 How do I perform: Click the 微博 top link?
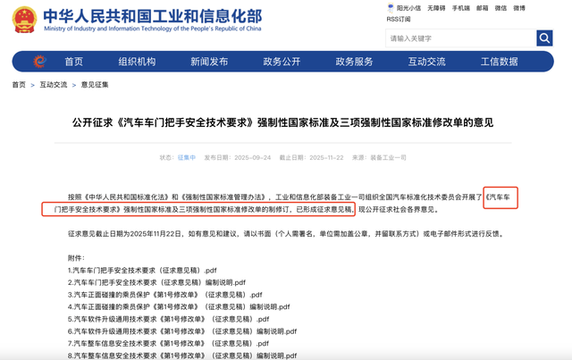click(519, 8)
